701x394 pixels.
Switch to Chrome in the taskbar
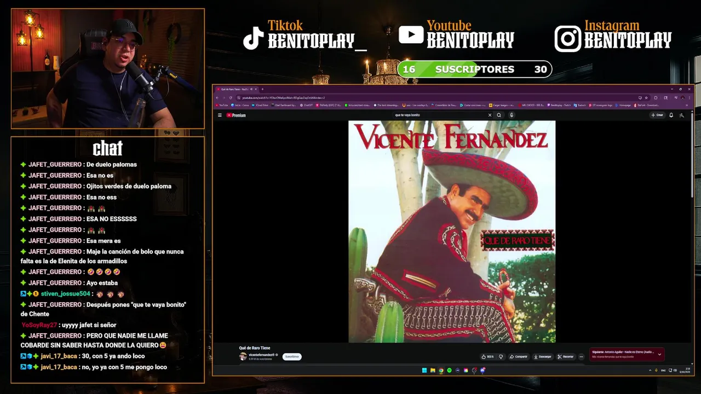coord(441,370)
